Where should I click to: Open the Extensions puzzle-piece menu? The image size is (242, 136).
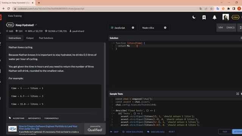228,9
